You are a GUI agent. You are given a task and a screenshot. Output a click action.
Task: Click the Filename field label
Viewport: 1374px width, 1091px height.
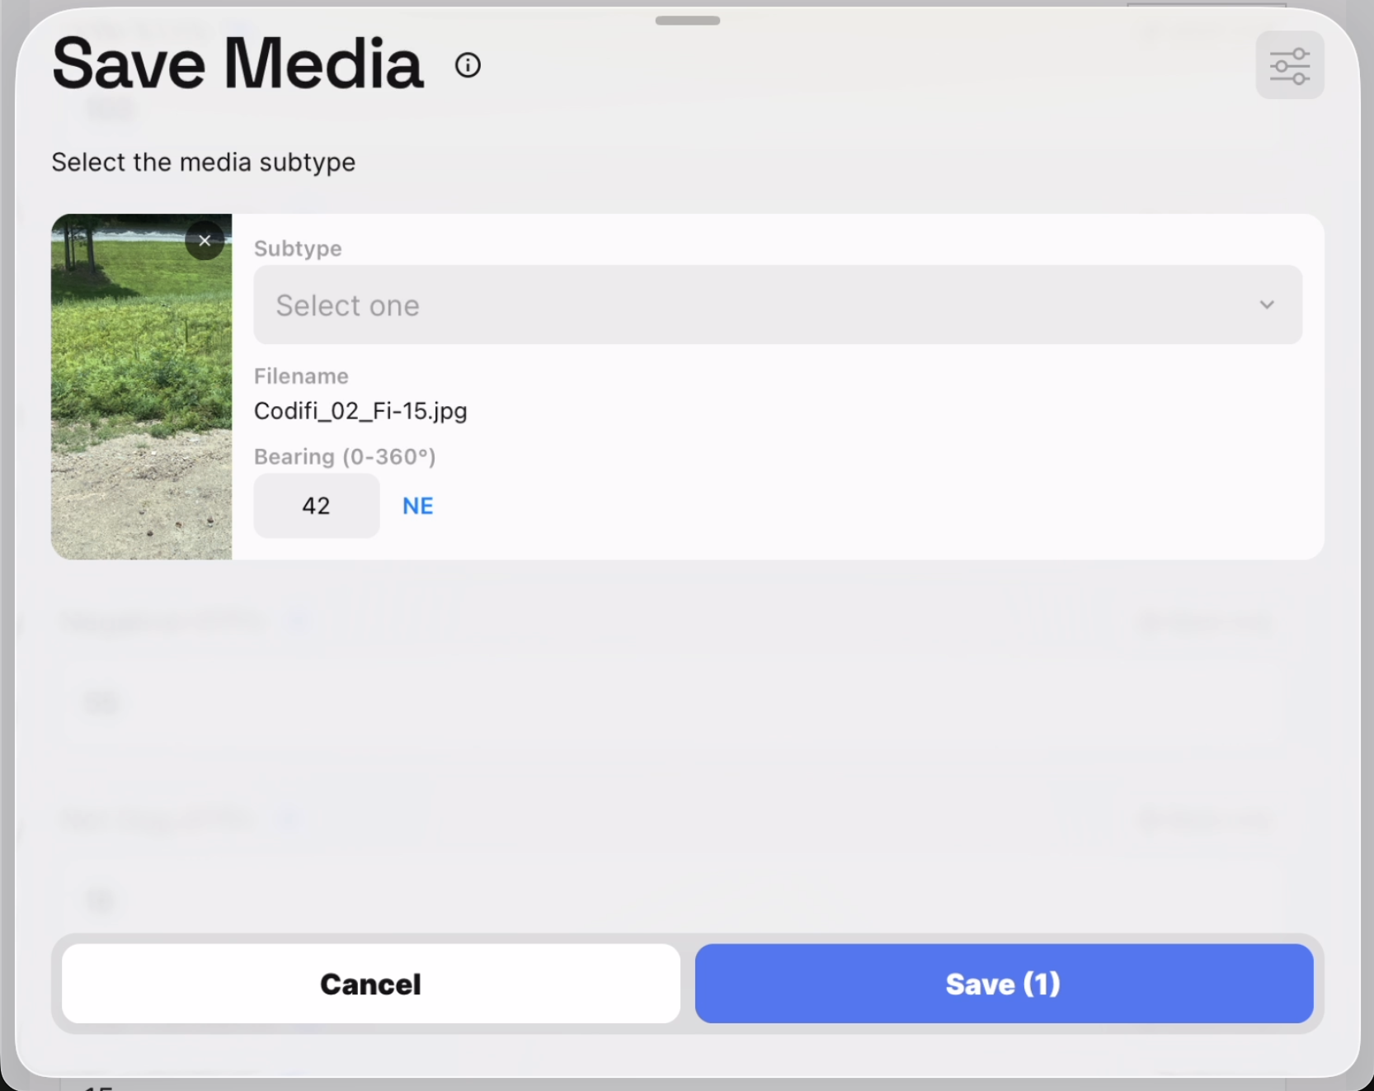[301, 376]
